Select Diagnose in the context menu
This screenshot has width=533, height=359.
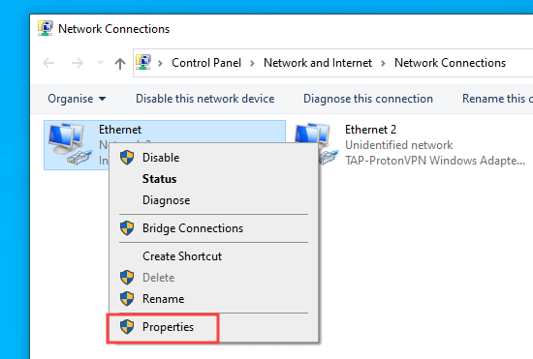[x=167, y=200]
